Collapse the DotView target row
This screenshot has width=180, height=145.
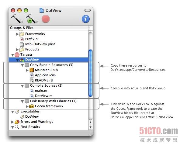[x=17, y=60]
